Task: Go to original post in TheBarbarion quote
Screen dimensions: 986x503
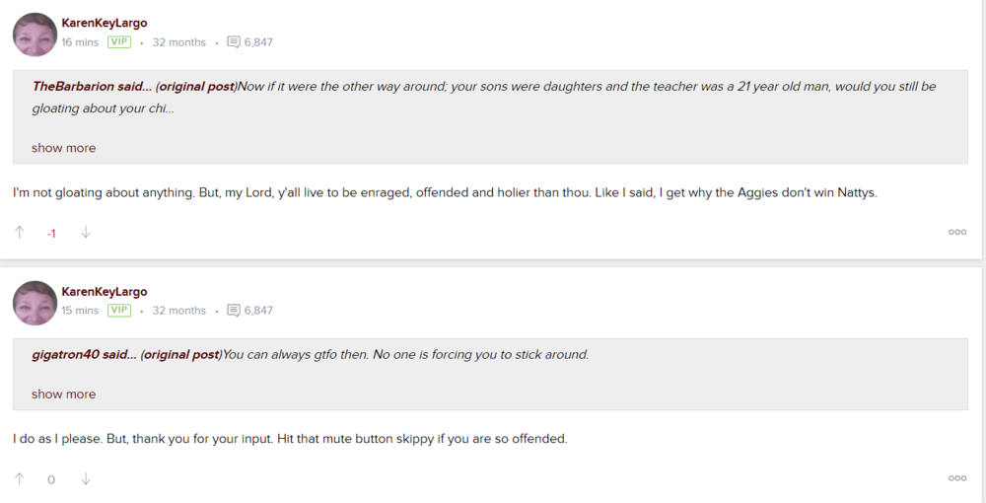Action: coord(196,87)
